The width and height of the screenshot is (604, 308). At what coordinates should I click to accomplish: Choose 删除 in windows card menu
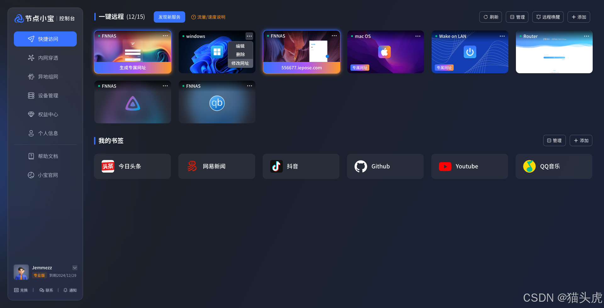point(240,54)
